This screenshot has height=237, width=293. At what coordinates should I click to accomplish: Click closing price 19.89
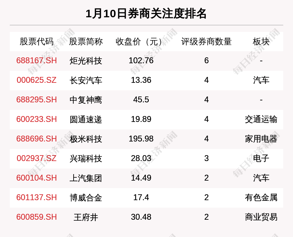(141, 119)
